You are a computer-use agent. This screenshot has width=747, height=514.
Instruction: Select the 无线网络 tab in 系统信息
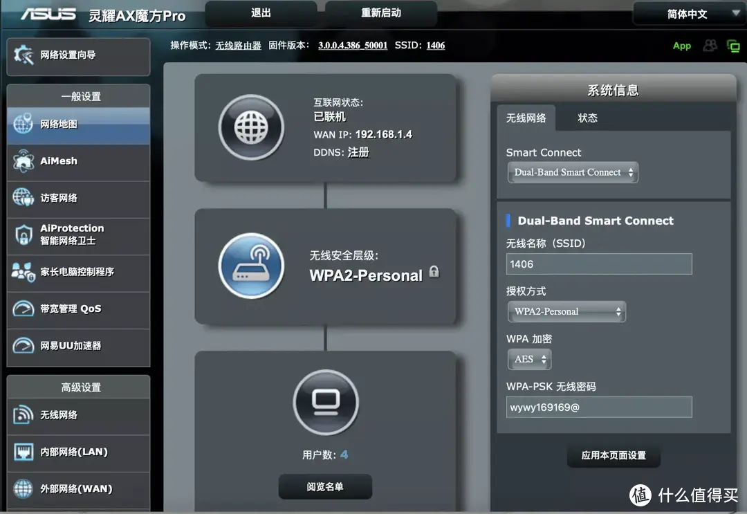pos(526,118)
